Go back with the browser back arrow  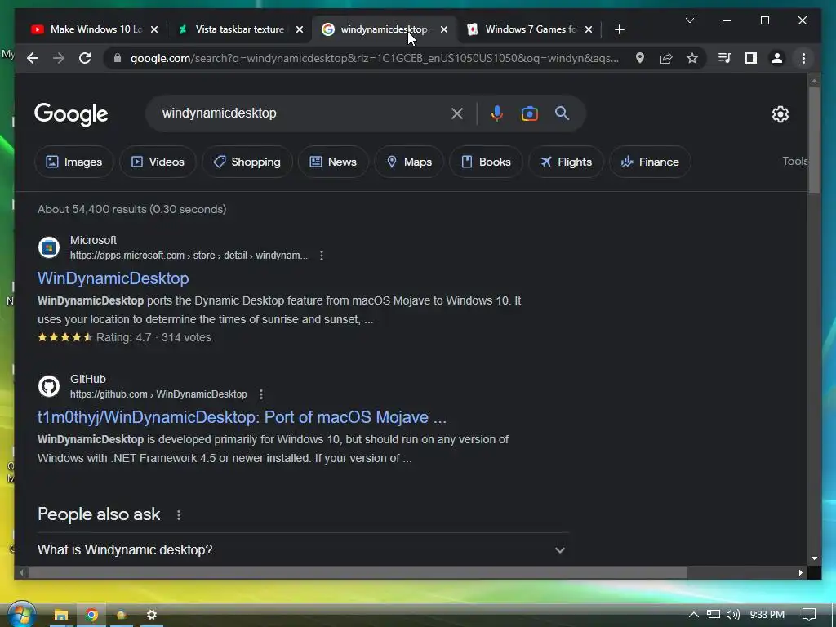coord(33,58)
